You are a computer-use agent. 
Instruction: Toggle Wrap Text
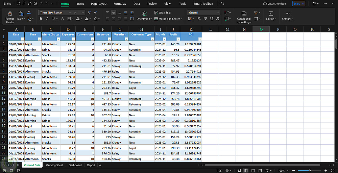pos(162,13)
